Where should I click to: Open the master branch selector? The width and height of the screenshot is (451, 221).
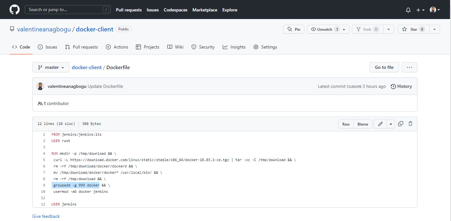50,67
